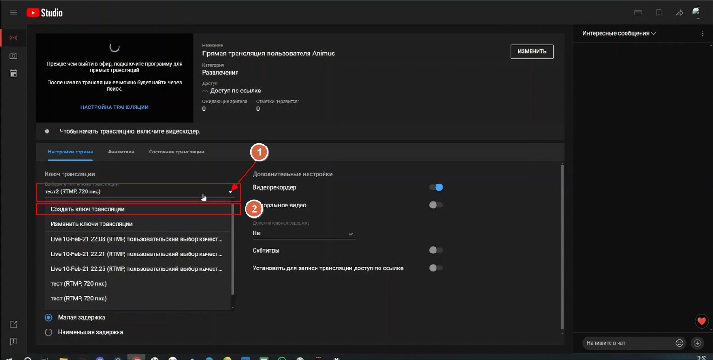Toggle Установить для записи трансляции доступ по ссылке
This screenshot has width=713, height=360.
[x=436, y=268]
